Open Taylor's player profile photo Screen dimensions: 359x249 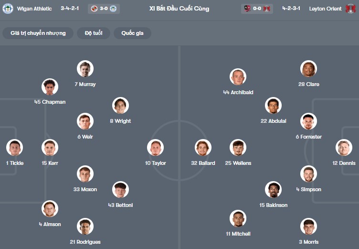coord(156,148)
